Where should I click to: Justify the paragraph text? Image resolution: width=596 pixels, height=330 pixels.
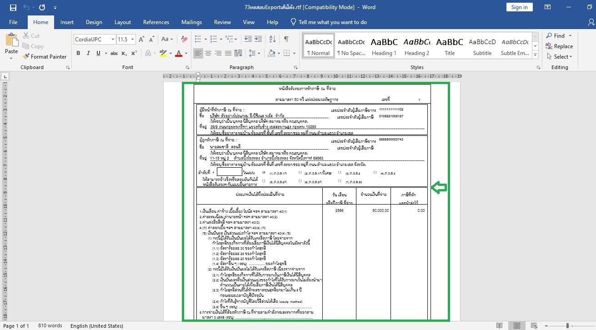228,53
